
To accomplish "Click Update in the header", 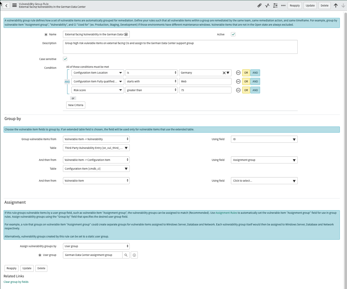I will tap(310, 6).
